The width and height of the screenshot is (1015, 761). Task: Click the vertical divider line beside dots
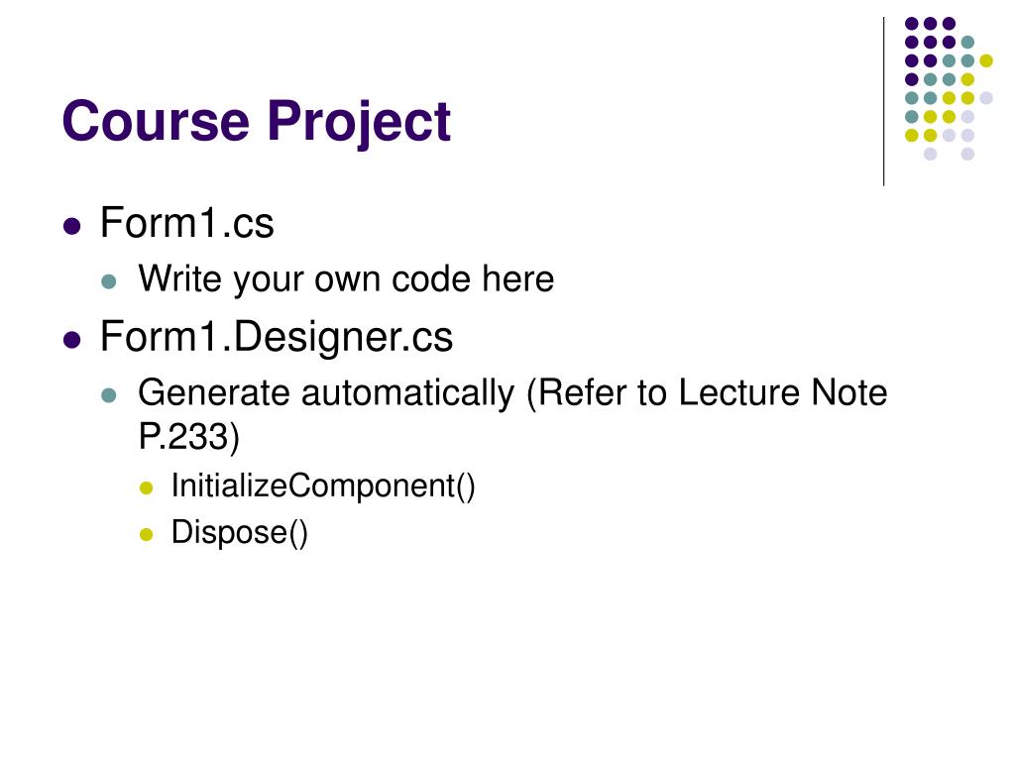click(x=883, y=102)
